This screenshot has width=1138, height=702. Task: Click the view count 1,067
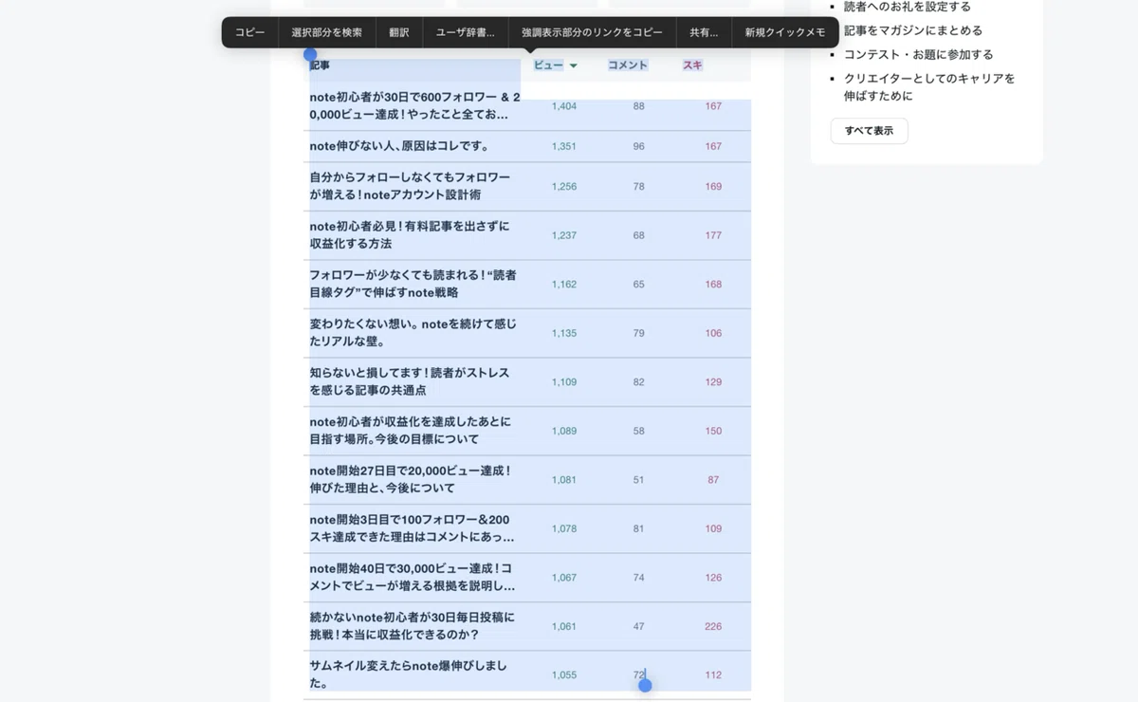click(x=564, y=578)
